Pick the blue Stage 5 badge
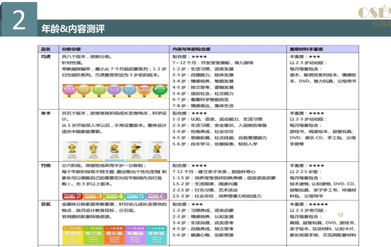The height and width of the screenshot is (247, 391). click(135, 196)
